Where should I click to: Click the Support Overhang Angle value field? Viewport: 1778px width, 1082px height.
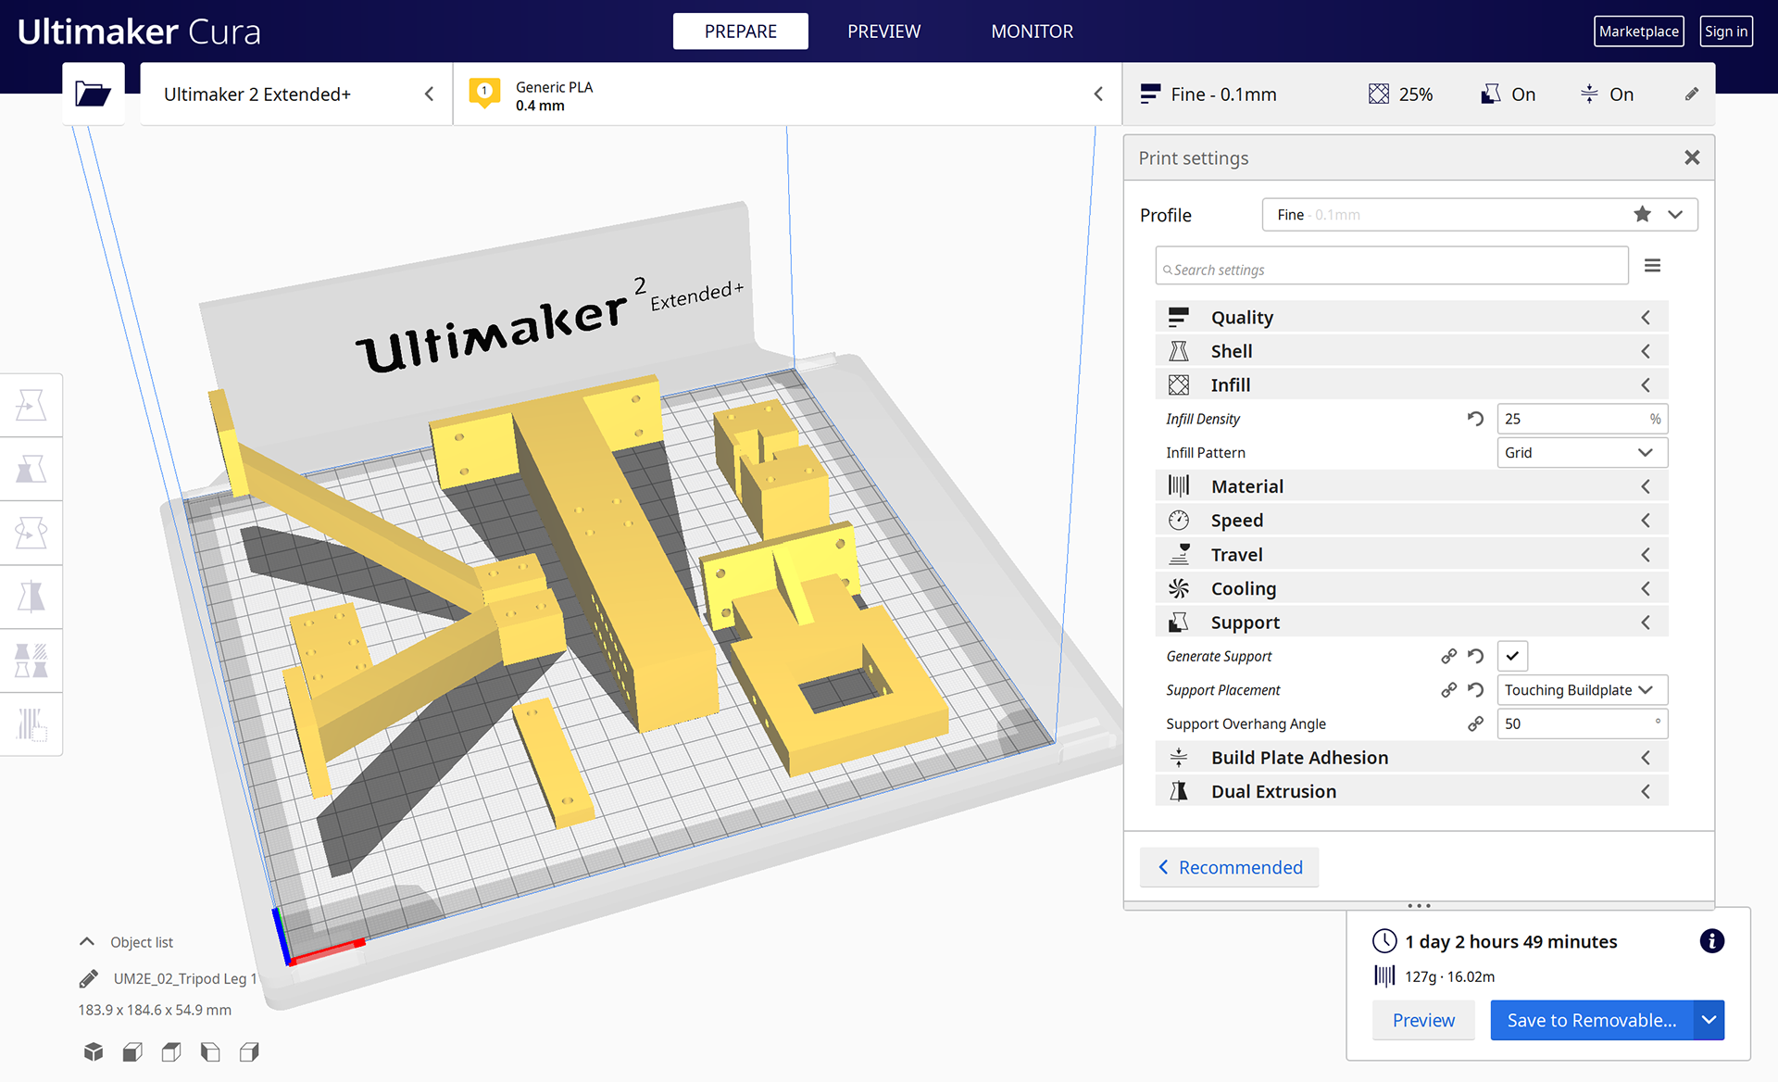(1582, 723)
